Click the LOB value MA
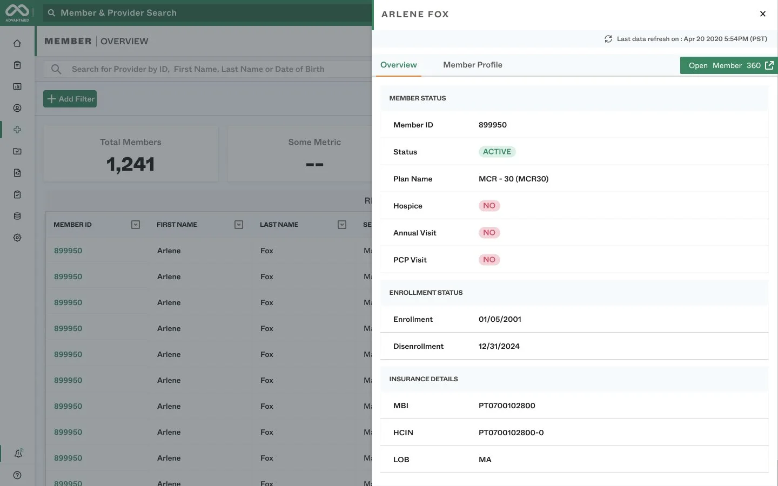778x486 pixels. 485,460
